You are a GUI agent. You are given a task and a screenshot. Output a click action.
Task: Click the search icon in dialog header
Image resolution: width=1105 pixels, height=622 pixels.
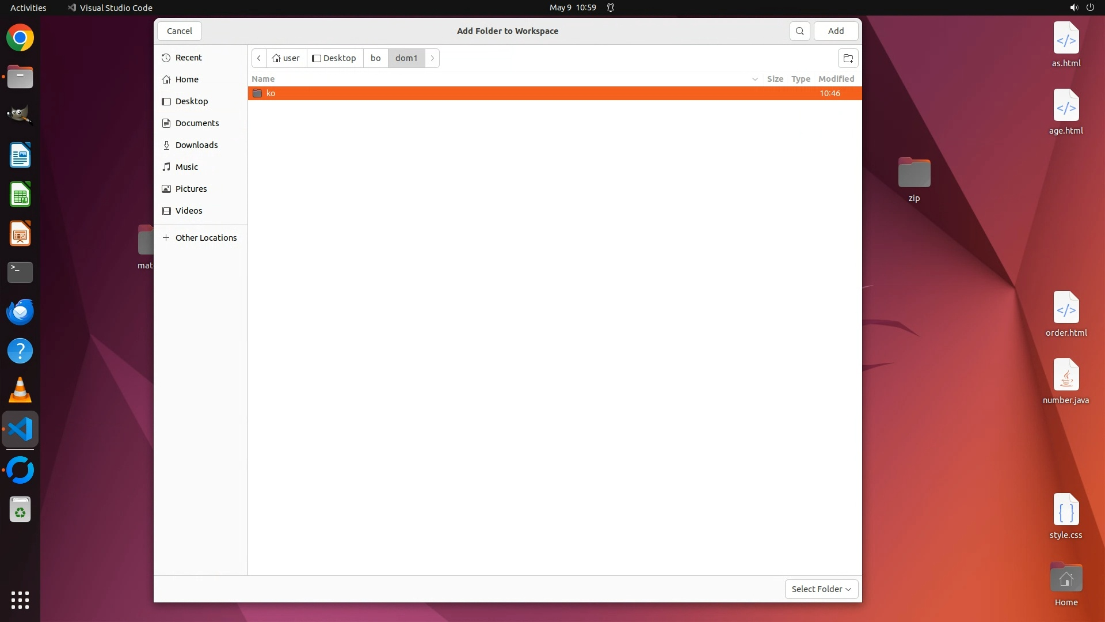pos(799,31)
